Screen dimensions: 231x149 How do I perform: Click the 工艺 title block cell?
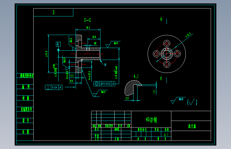click(x=97, y=139)
